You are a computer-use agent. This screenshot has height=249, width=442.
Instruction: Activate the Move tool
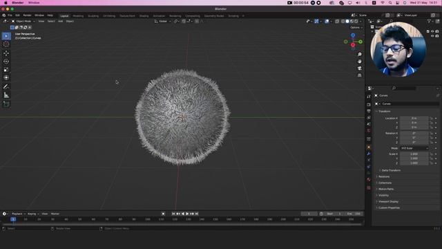(x=6, y=53)
